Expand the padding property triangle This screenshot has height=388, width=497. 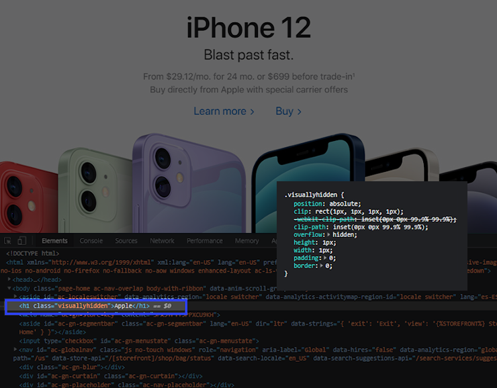325,258
